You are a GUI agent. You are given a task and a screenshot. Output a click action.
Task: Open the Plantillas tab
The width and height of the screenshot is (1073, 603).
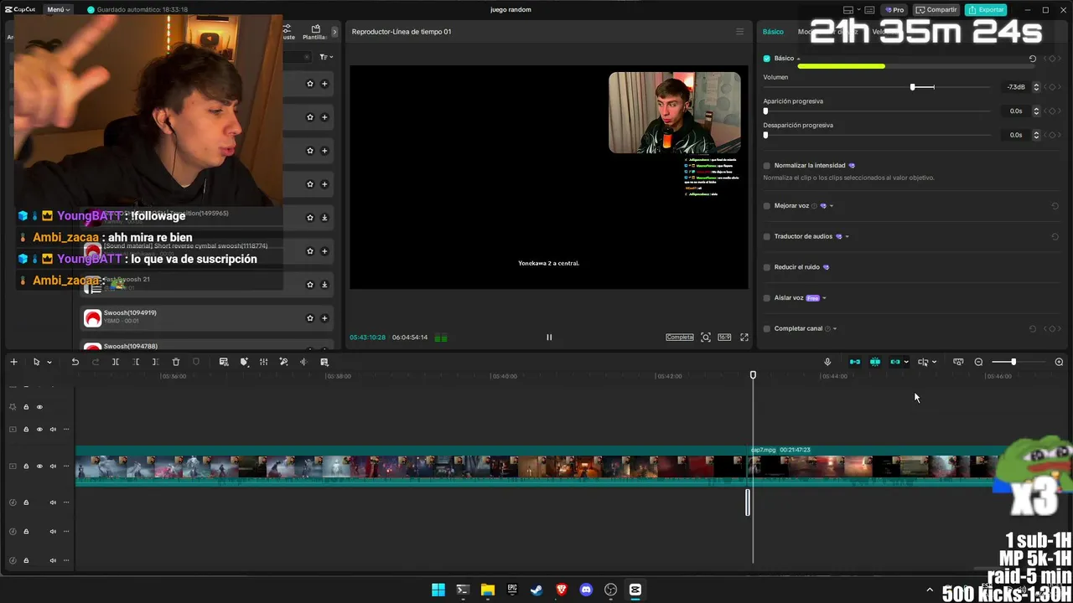315,33
